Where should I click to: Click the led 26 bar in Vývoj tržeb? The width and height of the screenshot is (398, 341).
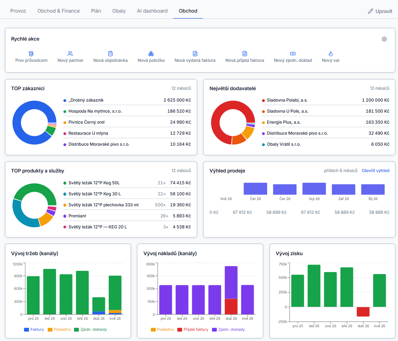(x=50, y=291)
